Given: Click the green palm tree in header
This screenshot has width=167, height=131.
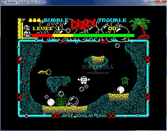Looking at the screenshot, I should coord(140,28).
